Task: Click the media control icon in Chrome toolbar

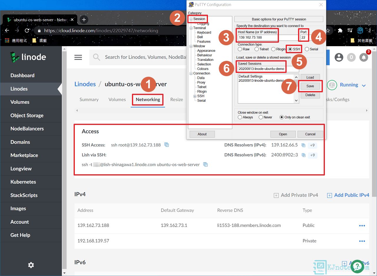Action: [350, 31]
